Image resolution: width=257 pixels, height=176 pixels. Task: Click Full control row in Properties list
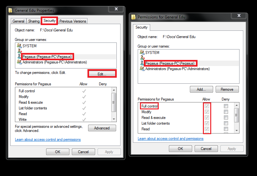point(63,91)
